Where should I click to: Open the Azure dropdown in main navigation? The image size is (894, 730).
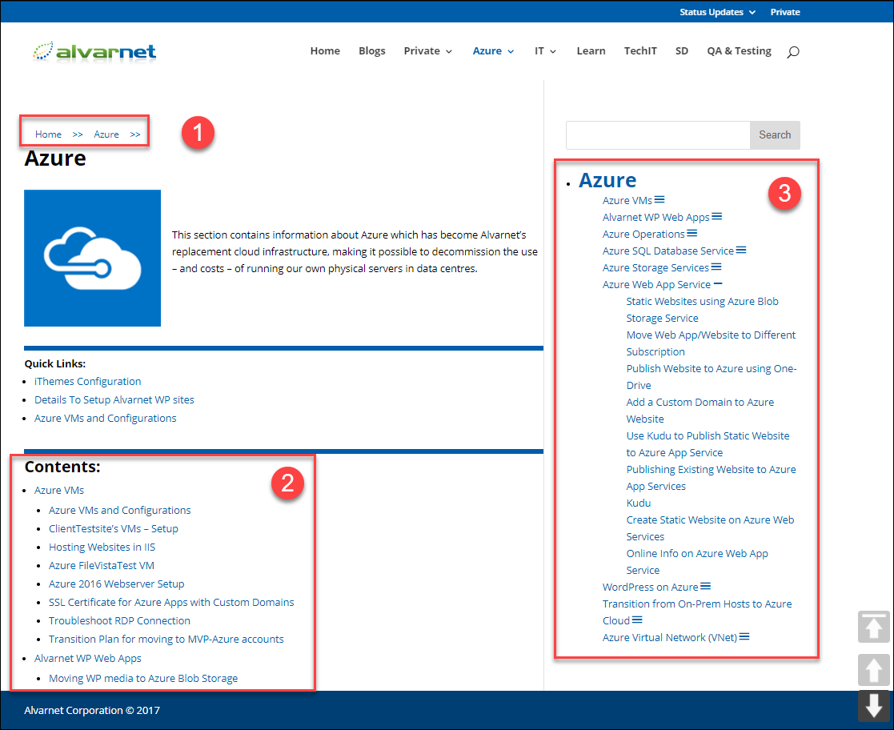(x=493, y=50)
